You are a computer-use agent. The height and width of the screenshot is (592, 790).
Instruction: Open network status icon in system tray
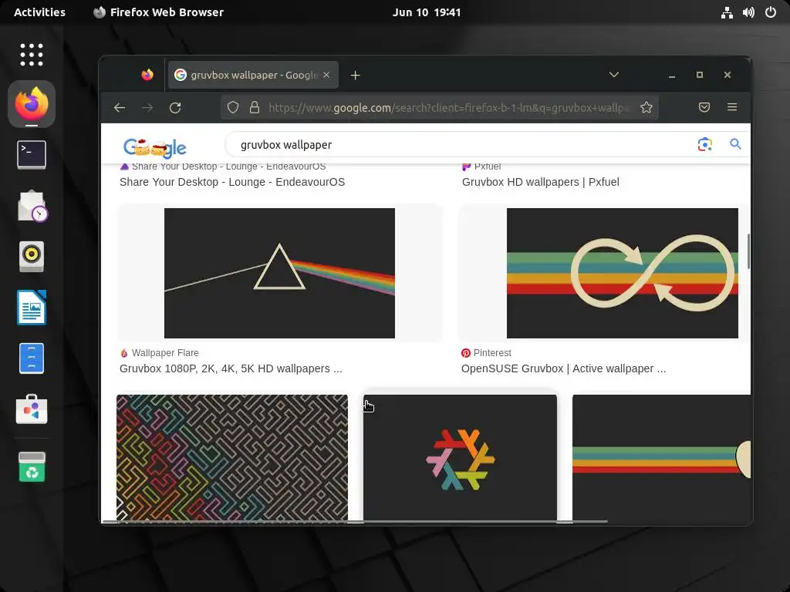727,12
